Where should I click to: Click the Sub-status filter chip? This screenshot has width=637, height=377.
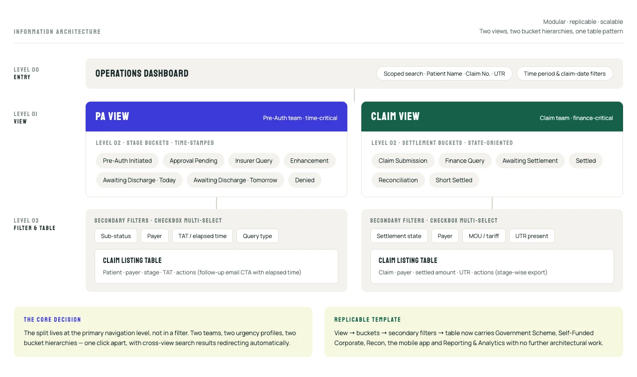[x=116, y=236]
